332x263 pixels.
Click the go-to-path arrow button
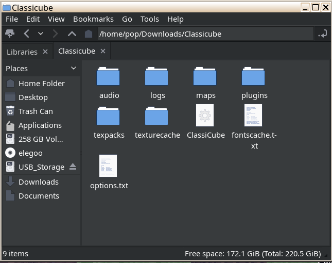click(323, 34)
